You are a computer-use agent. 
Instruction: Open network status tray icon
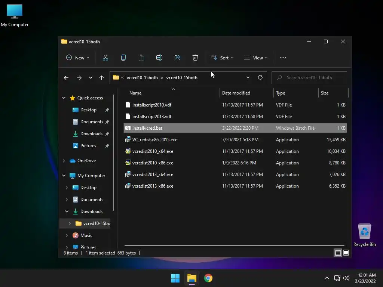(x=337, y=278)
